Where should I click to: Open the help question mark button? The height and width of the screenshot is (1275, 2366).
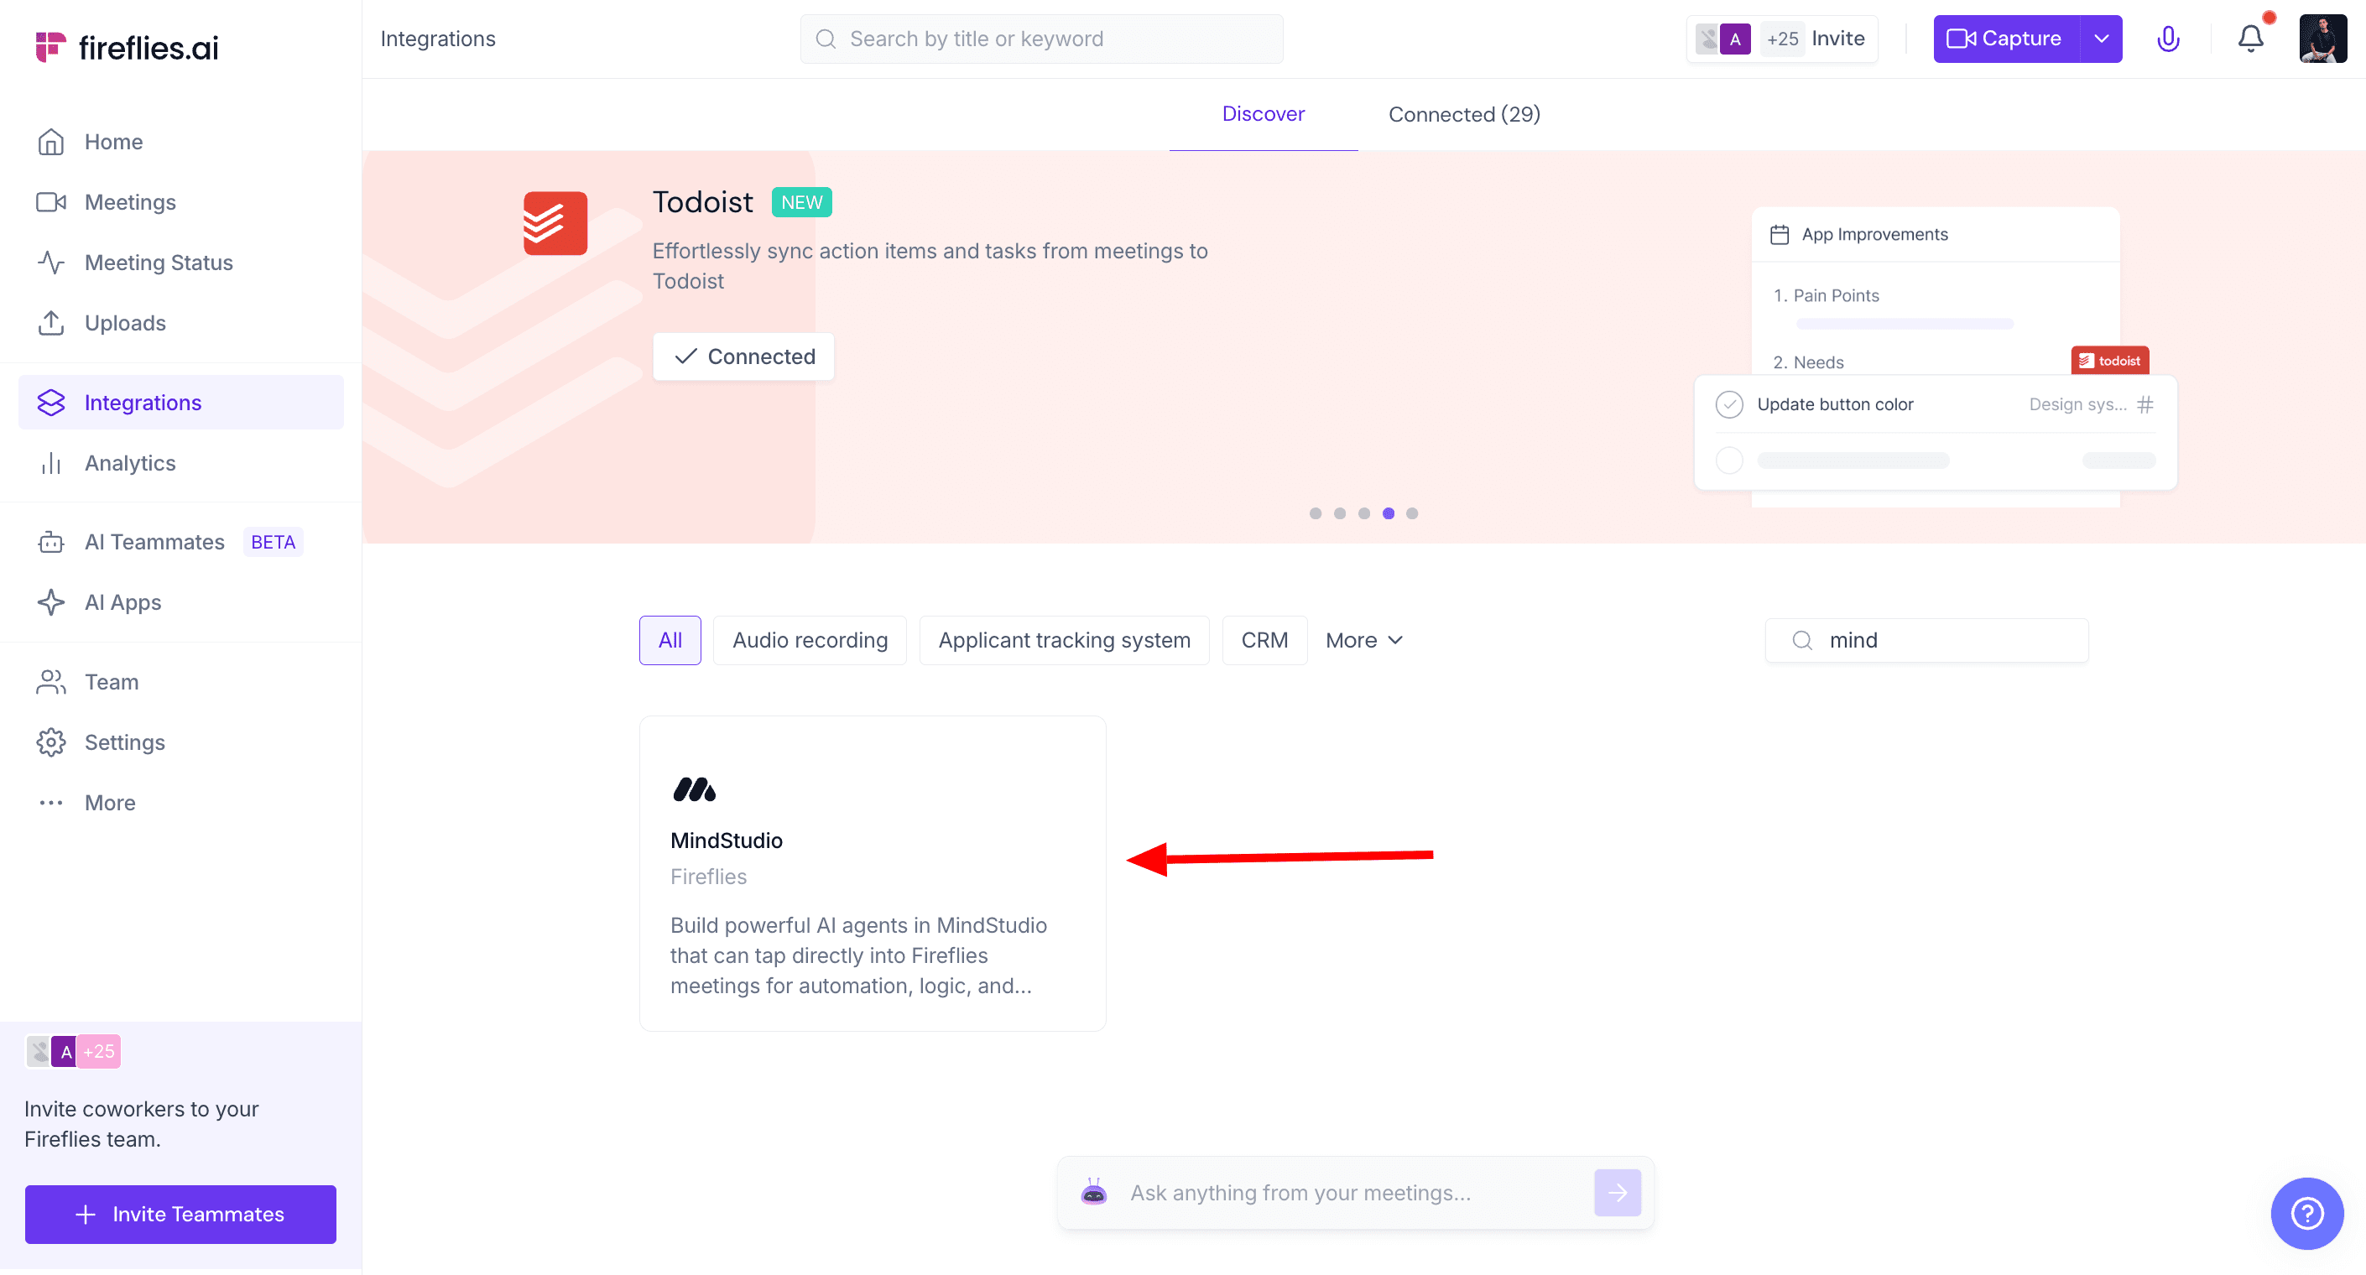tap(2307, 1214)
